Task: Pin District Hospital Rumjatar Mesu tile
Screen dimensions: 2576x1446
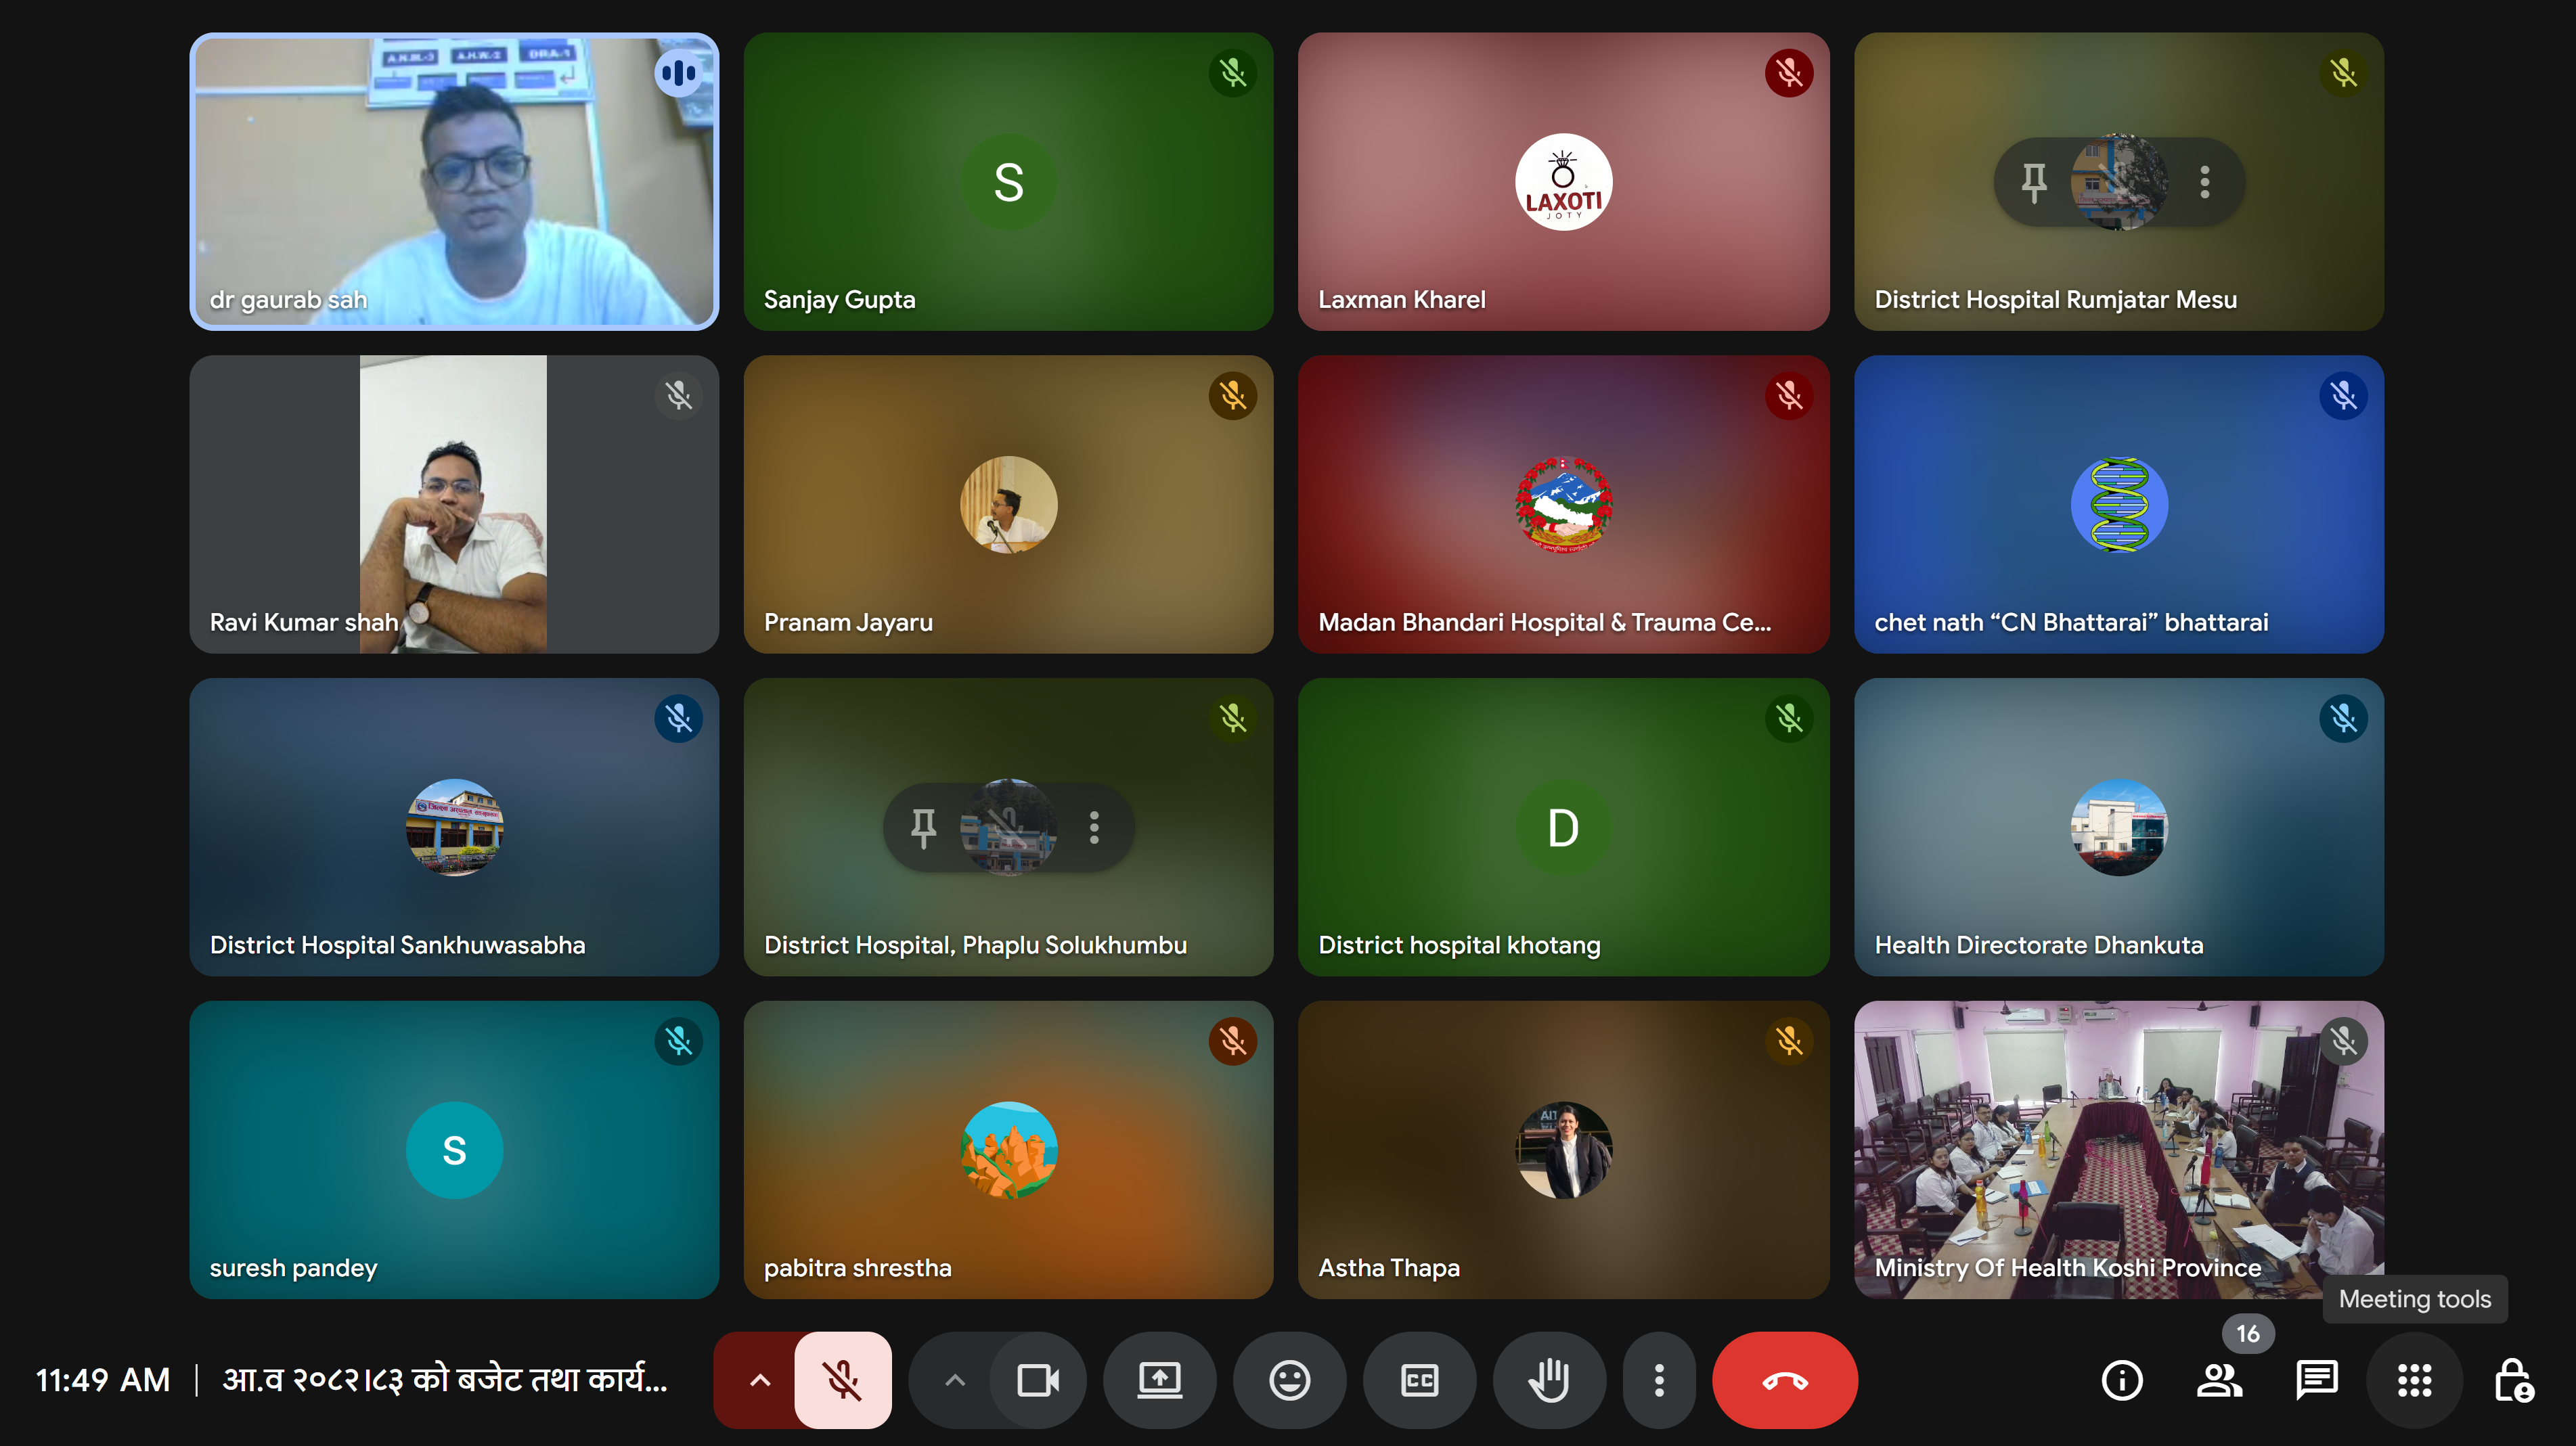Action: point(2033,182)
